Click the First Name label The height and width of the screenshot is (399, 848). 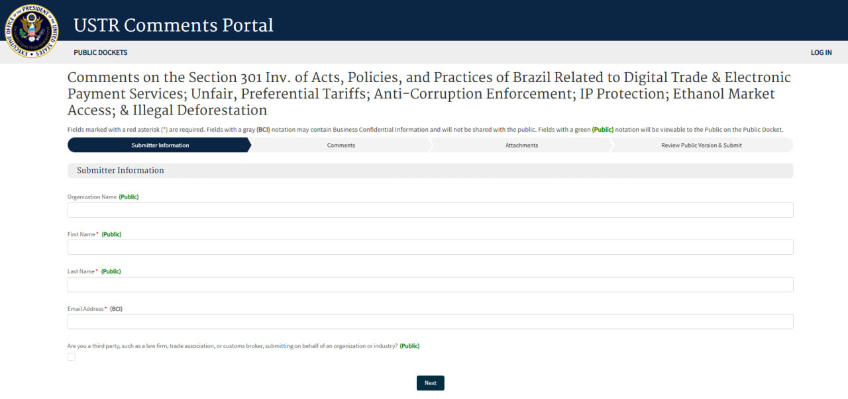click(81, 234)
